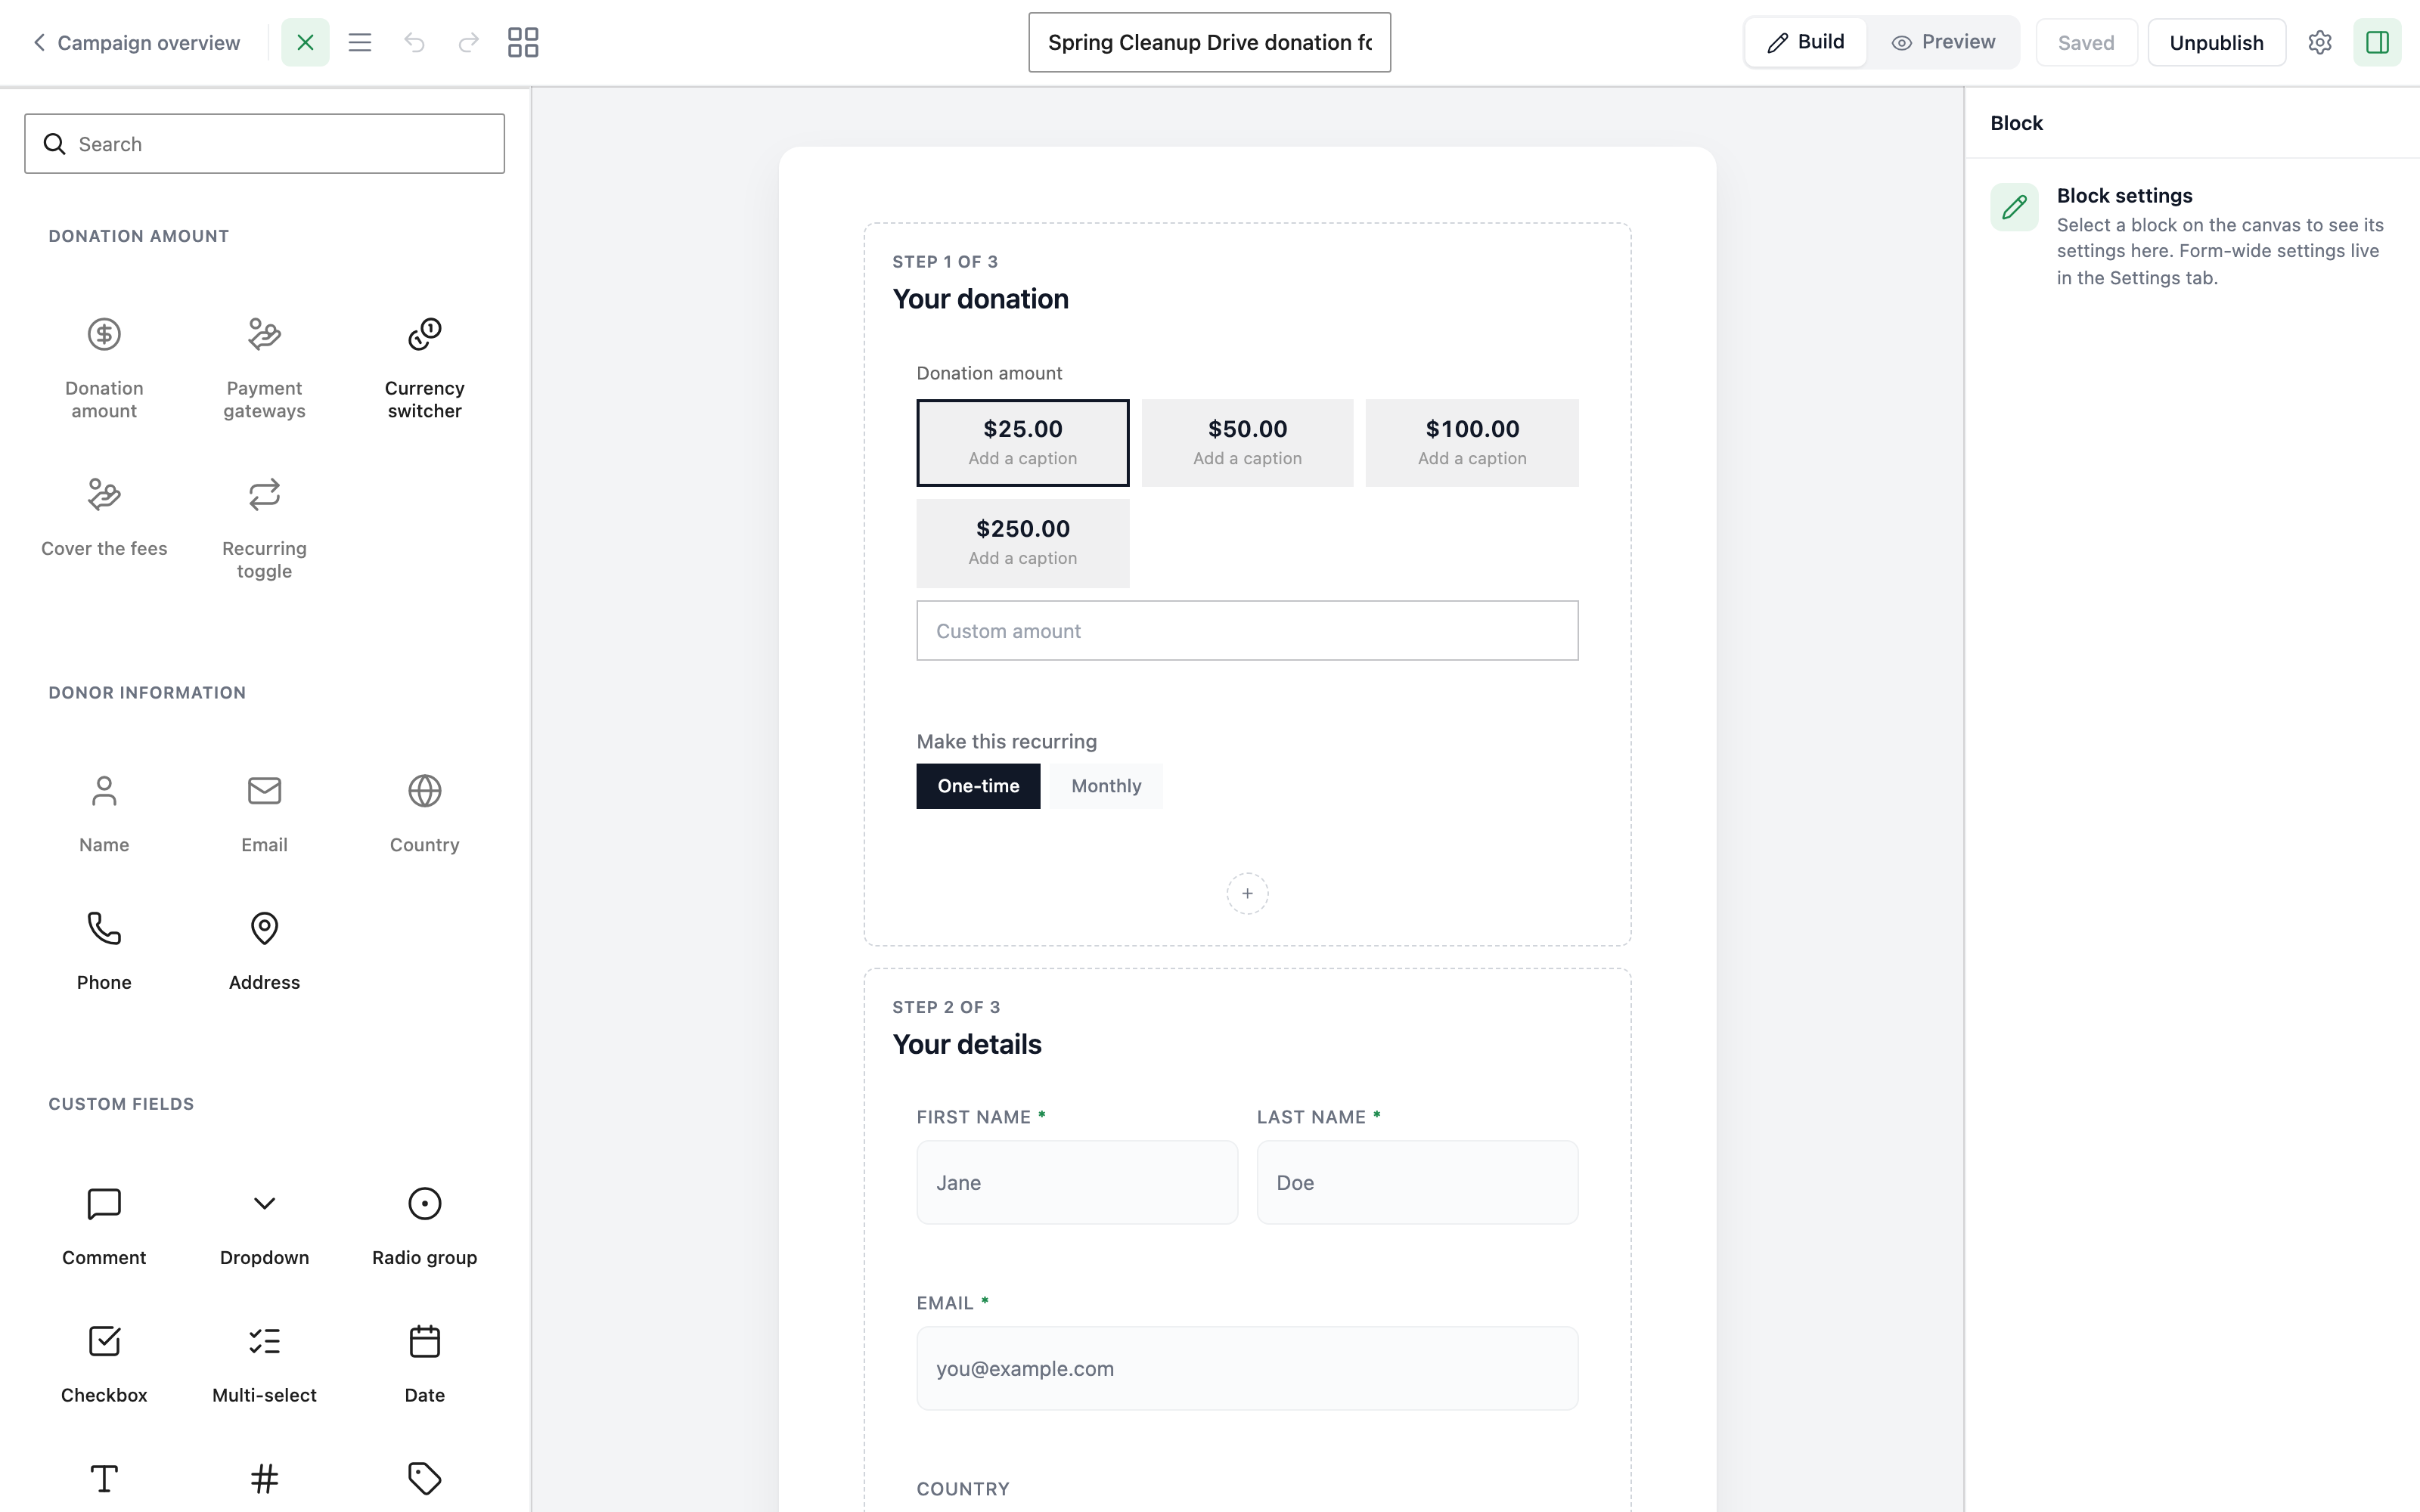Image resolution: width=2420 pixels, height=1512 pixels.
Task: Unpublish the donation form
Action: (x=2216, y=42)
